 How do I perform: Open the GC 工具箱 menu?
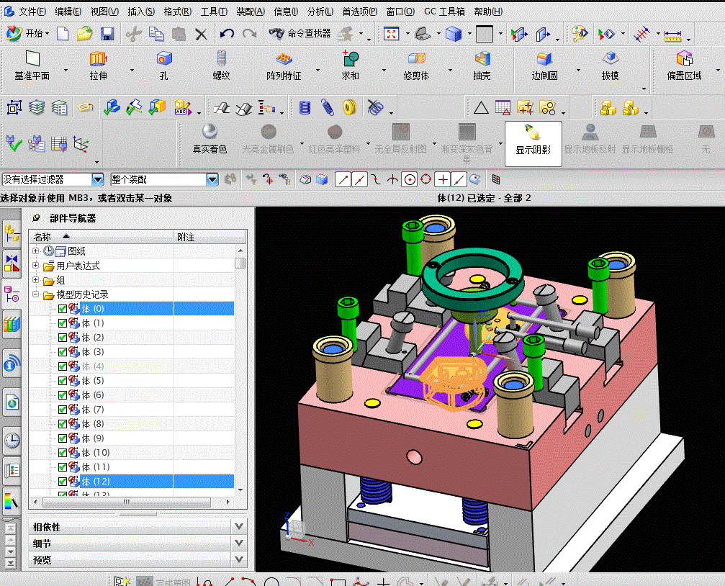tap(444, 12)
